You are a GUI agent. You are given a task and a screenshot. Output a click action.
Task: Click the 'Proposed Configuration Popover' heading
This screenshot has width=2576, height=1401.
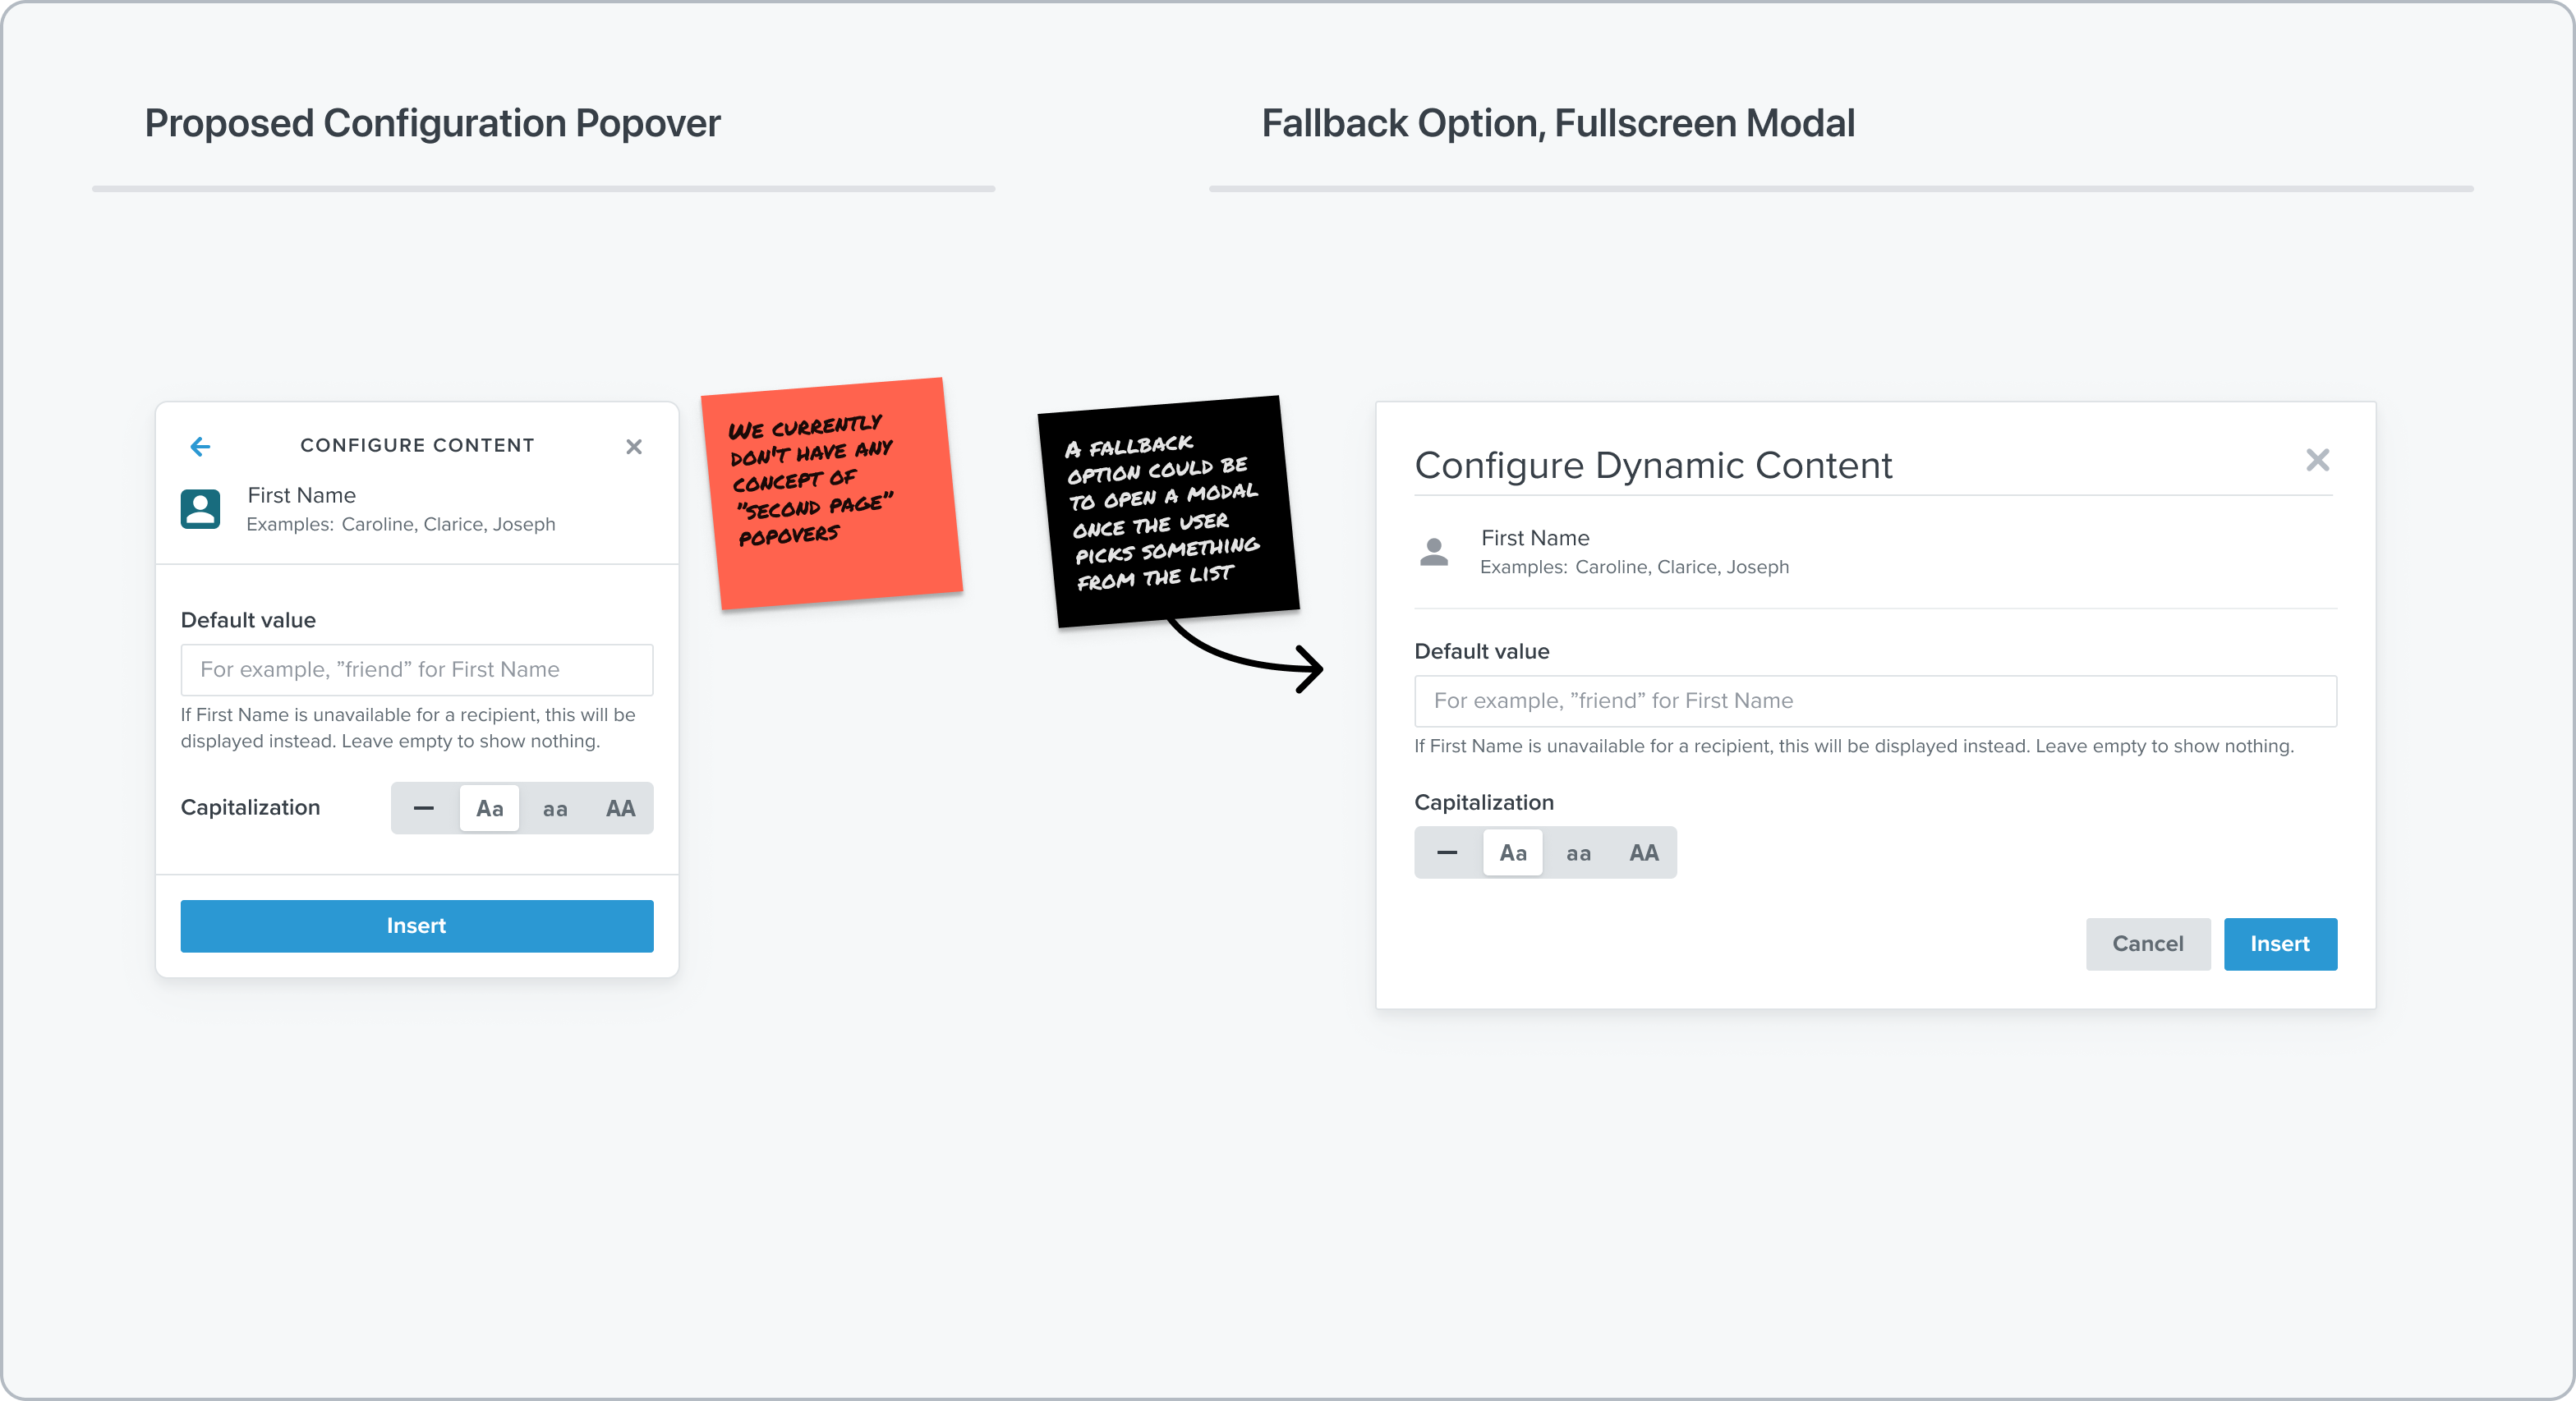tap(432, 123)
